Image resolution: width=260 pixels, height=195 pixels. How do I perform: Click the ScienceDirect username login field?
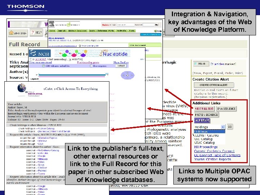coord(125,25)
